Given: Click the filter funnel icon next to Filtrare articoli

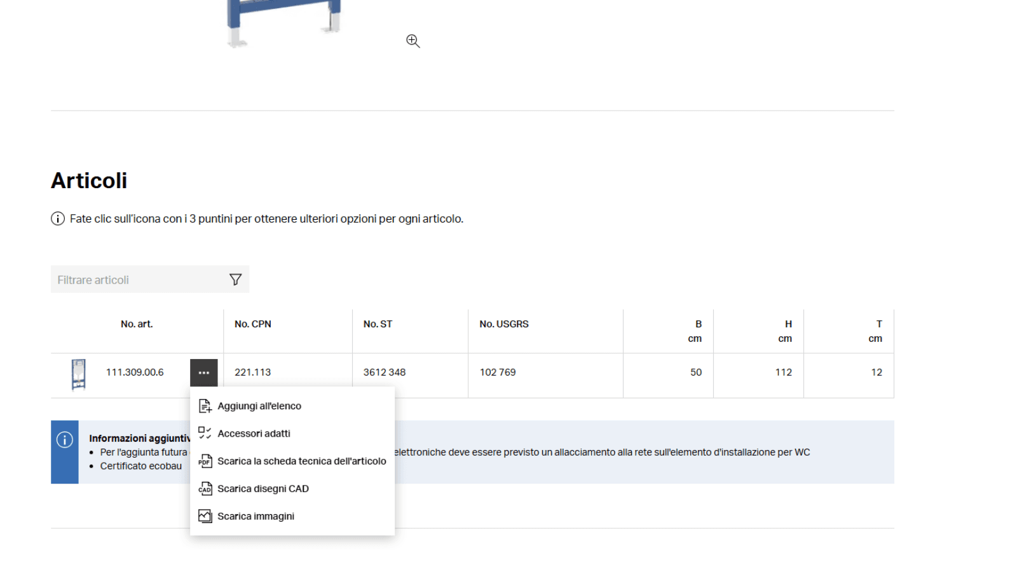Looking at the screenshot, I should point(235,279).
